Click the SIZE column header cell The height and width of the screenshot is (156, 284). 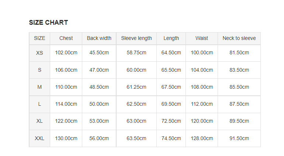(39, 38)
